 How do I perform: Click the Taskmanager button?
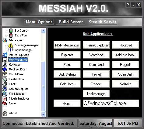click(x=96, y=93)
